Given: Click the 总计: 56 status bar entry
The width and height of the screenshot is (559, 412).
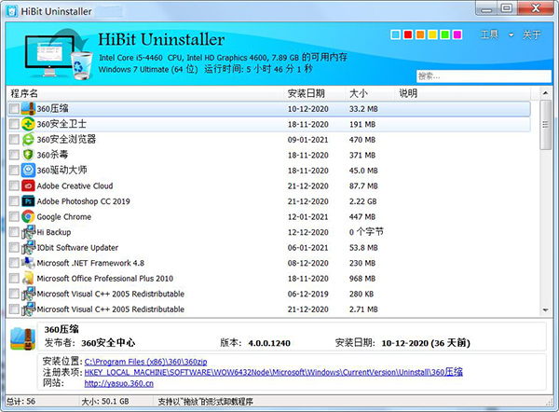Looking at the screenshot, I should (21, 402).
